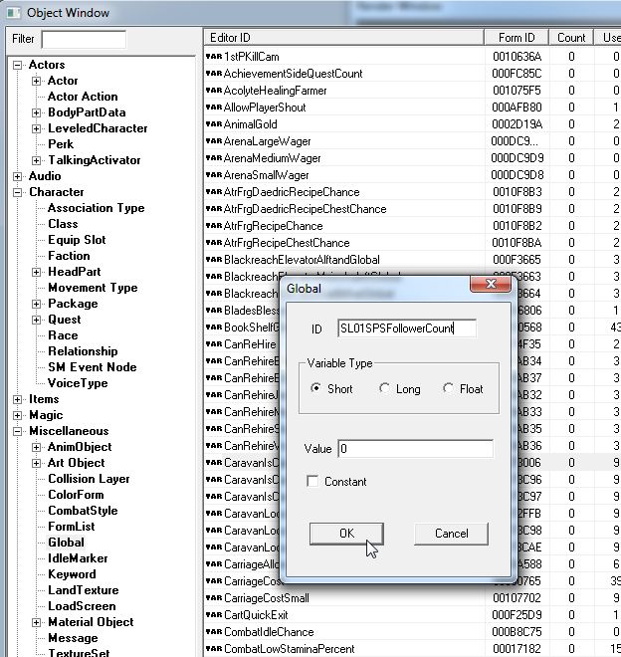Click the VAR icon beside AllowPlayerShout

[214, 108]
